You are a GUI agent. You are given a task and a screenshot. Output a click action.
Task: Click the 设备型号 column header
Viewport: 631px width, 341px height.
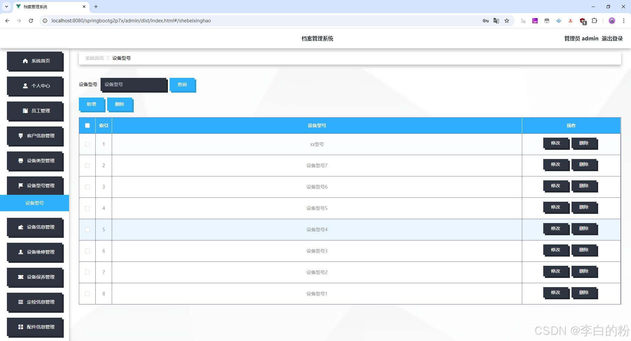point(317,125)
